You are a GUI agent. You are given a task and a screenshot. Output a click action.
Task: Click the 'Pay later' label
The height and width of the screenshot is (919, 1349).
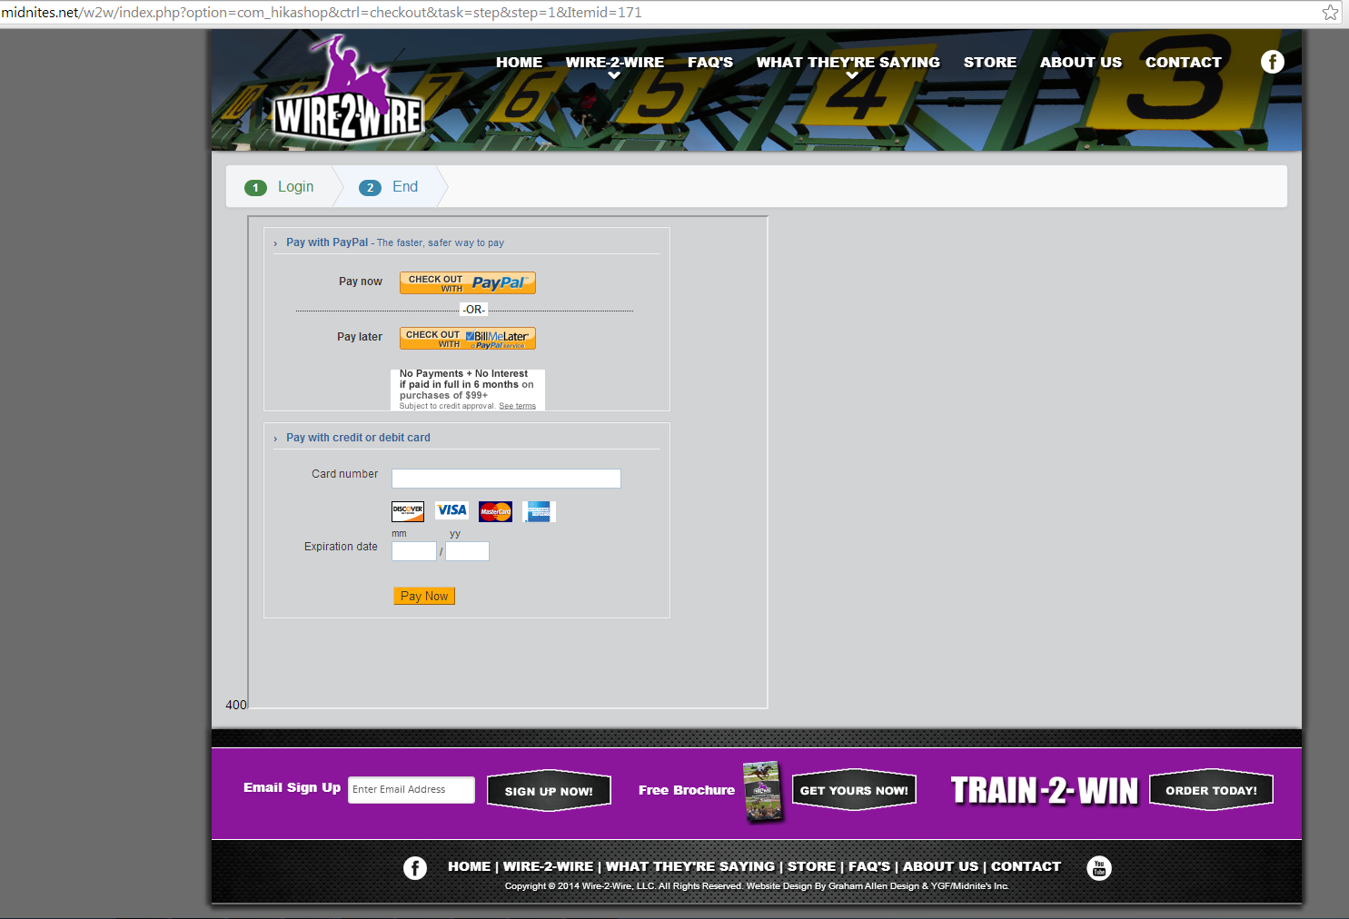(360, 337)
